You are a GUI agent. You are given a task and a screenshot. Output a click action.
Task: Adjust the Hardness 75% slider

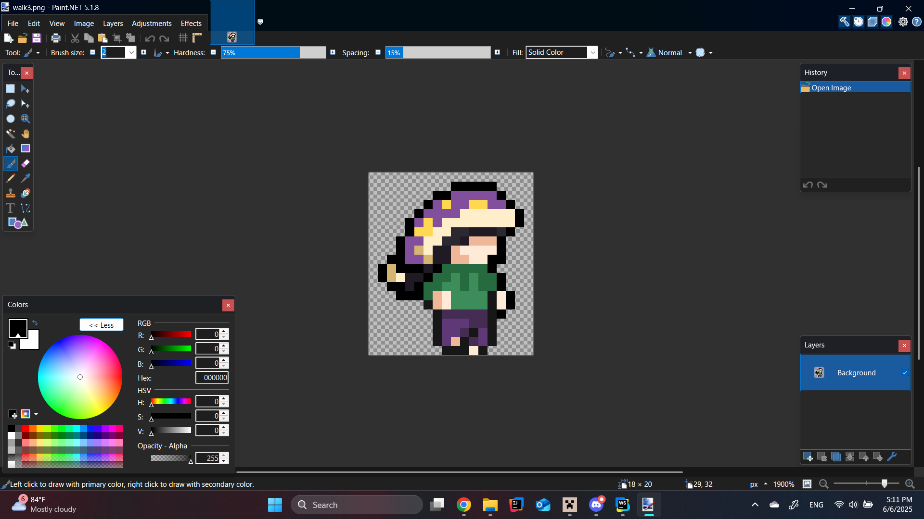pos(273,52)
